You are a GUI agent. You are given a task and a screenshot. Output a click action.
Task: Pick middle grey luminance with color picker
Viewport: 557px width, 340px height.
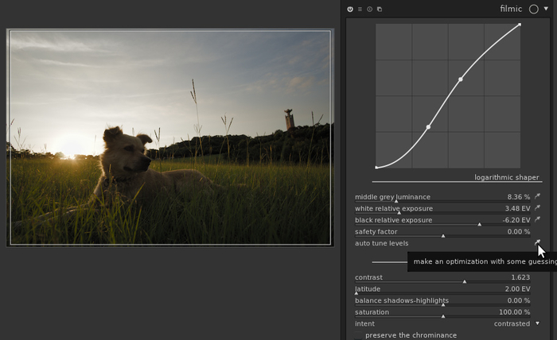(x=537, y=196)
